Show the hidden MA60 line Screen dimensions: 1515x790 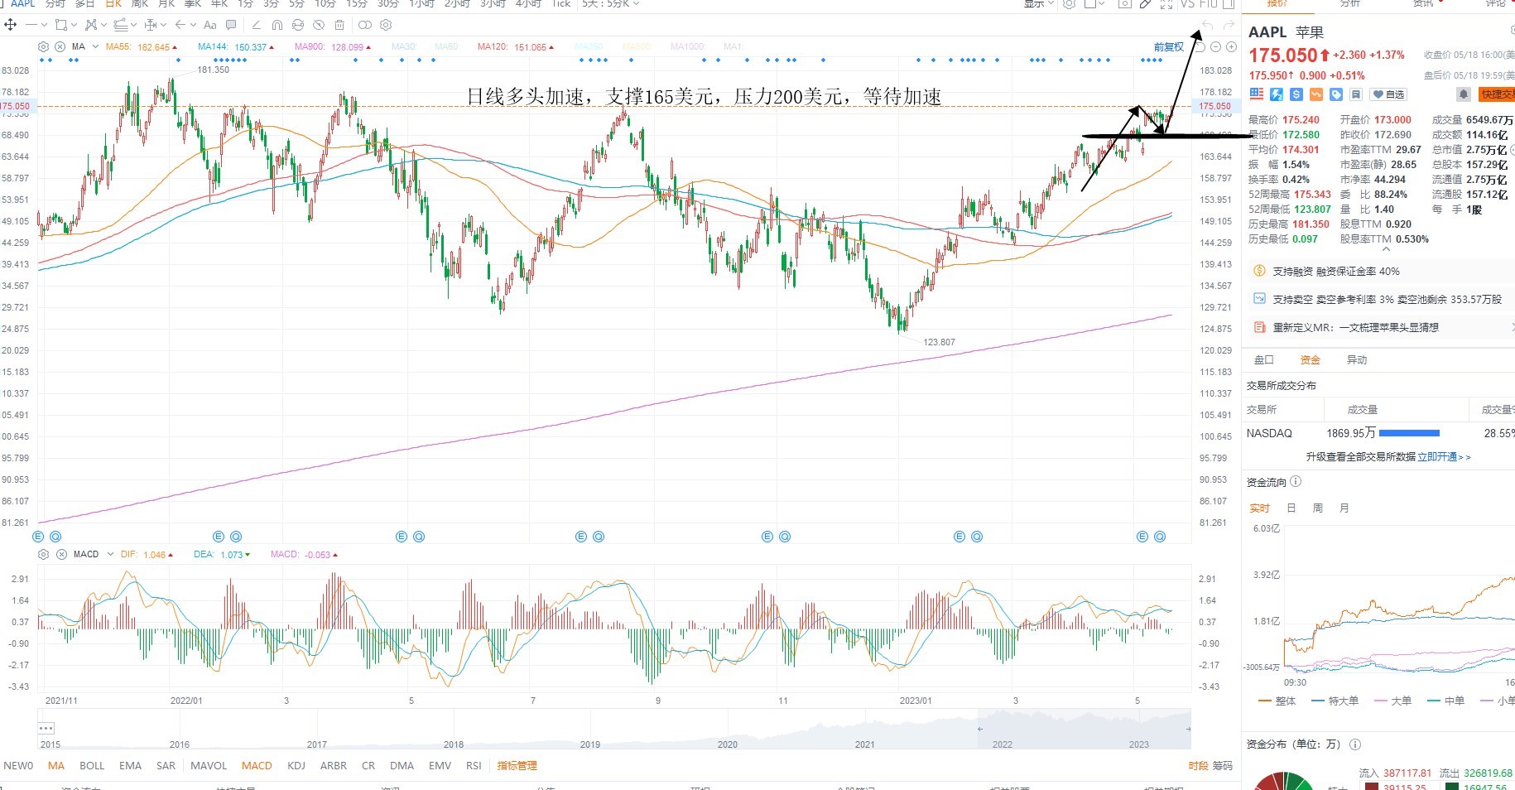[x=446, y=47]
